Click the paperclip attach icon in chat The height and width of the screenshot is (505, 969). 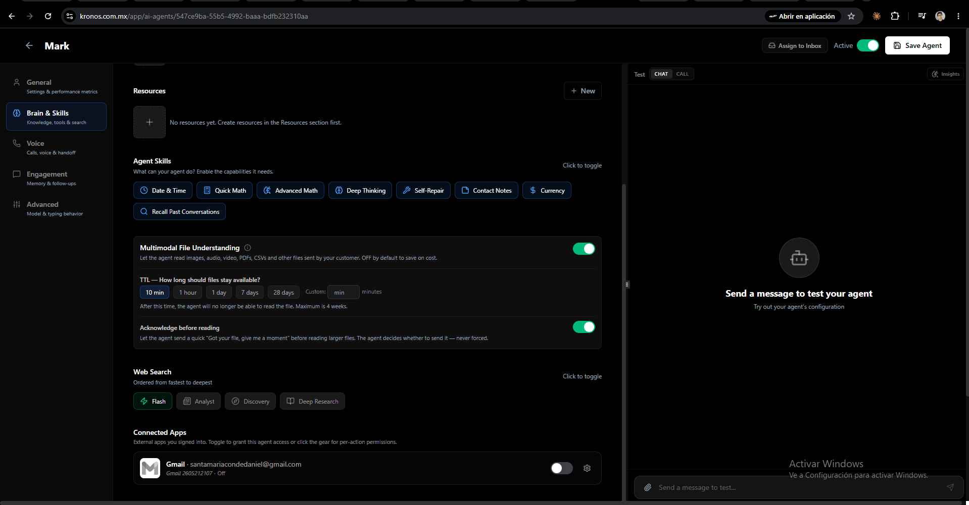click(x=647, y=487)
